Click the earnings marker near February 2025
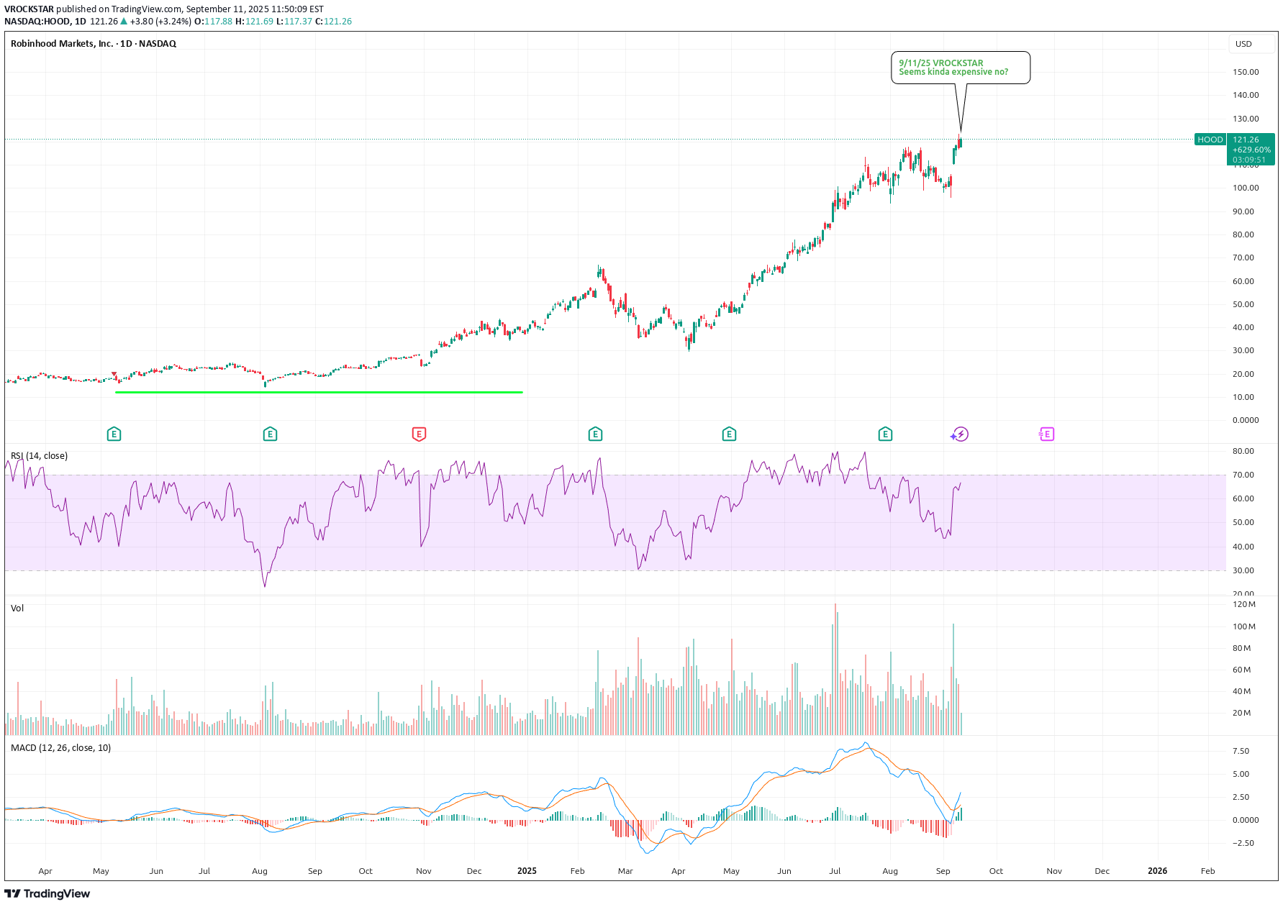This screenshot has height=907, width=1283. point(595,434)
